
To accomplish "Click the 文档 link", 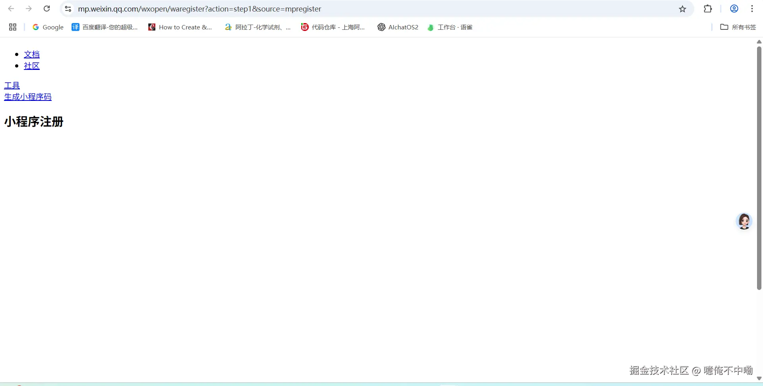I will 32,54.
